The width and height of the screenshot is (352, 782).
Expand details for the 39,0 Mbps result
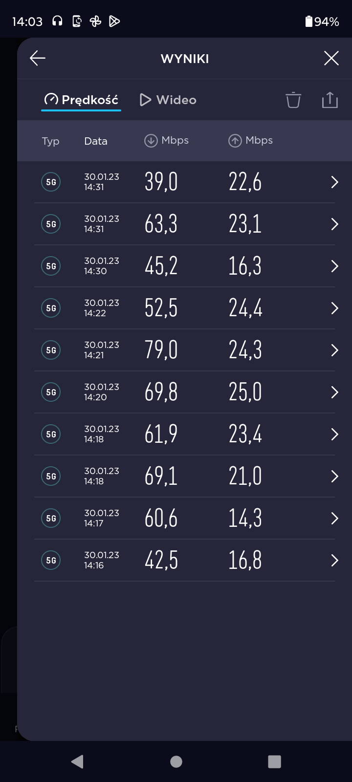click(x=334, y=182)
